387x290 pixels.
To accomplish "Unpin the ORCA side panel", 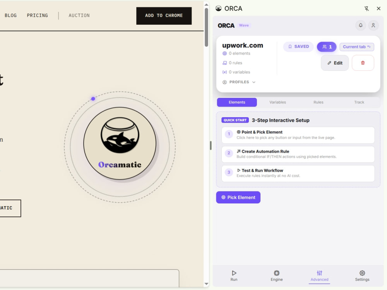I will 366,9.
